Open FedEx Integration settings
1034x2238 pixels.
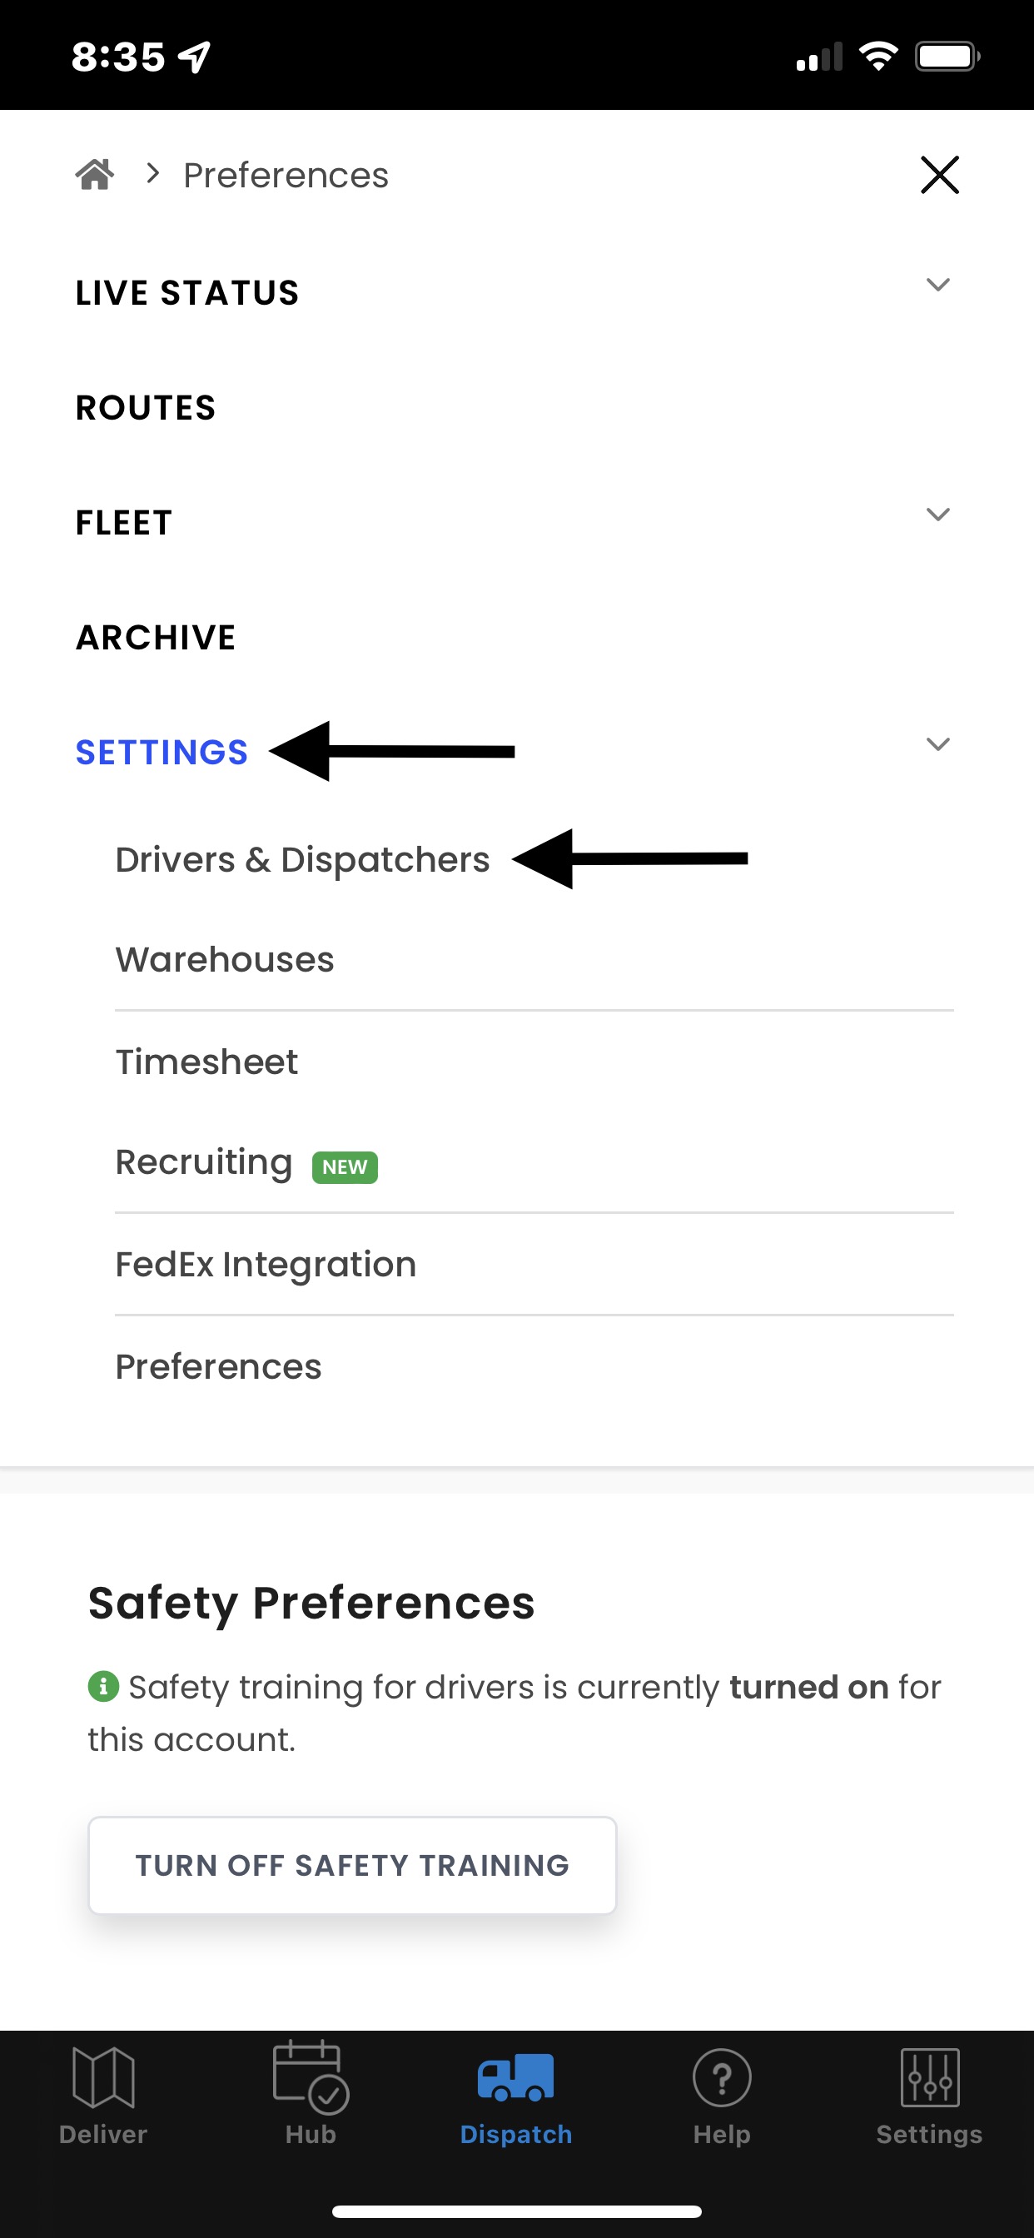pyautogui.click(x=266, y=1265)
